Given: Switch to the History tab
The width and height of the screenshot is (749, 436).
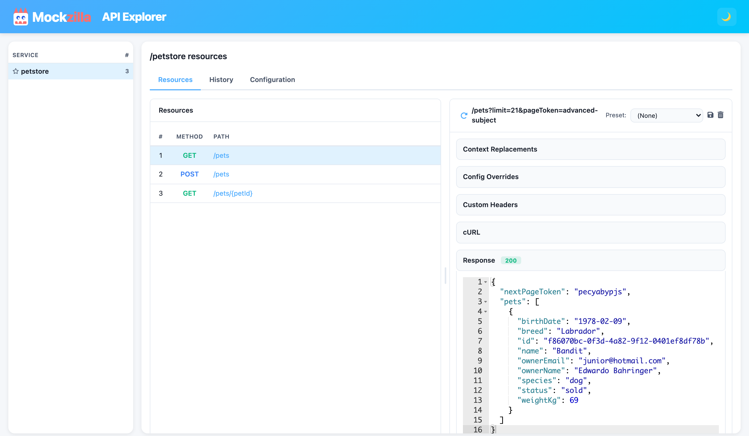Looking at the screenshot, I should pyautogui.click(x=221, y=80).
